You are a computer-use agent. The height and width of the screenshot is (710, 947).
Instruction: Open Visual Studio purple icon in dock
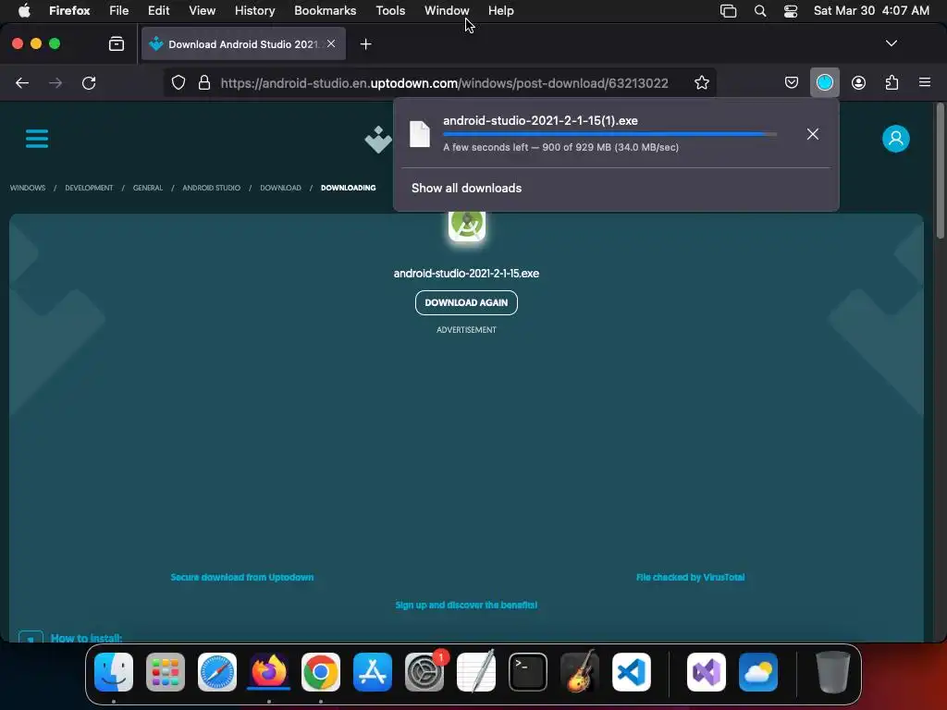707,672
